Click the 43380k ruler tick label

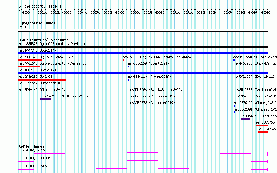click(x=28, y=12)
